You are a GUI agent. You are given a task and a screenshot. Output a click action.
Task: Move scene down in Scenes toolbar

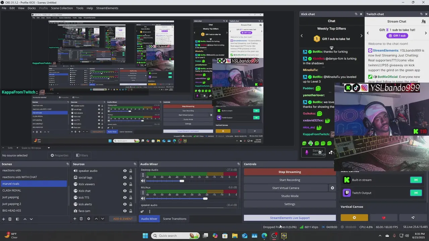click(31, 219)
